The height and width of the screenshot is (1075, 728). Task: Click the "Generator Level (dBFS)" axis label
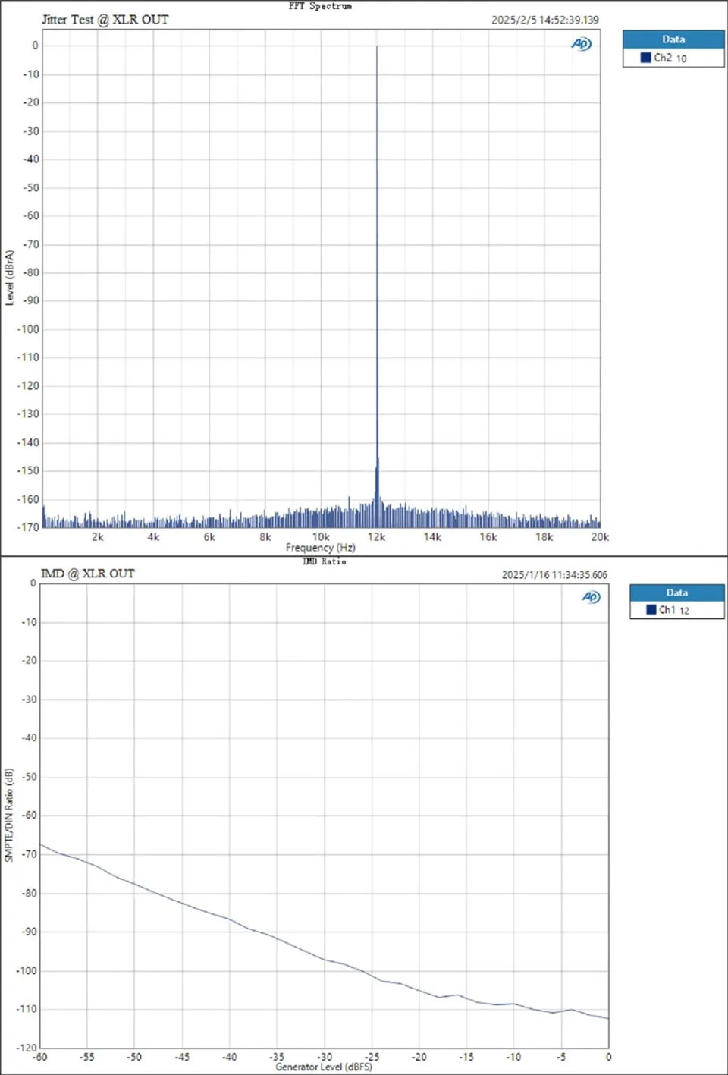click(x=324, y=1067)
